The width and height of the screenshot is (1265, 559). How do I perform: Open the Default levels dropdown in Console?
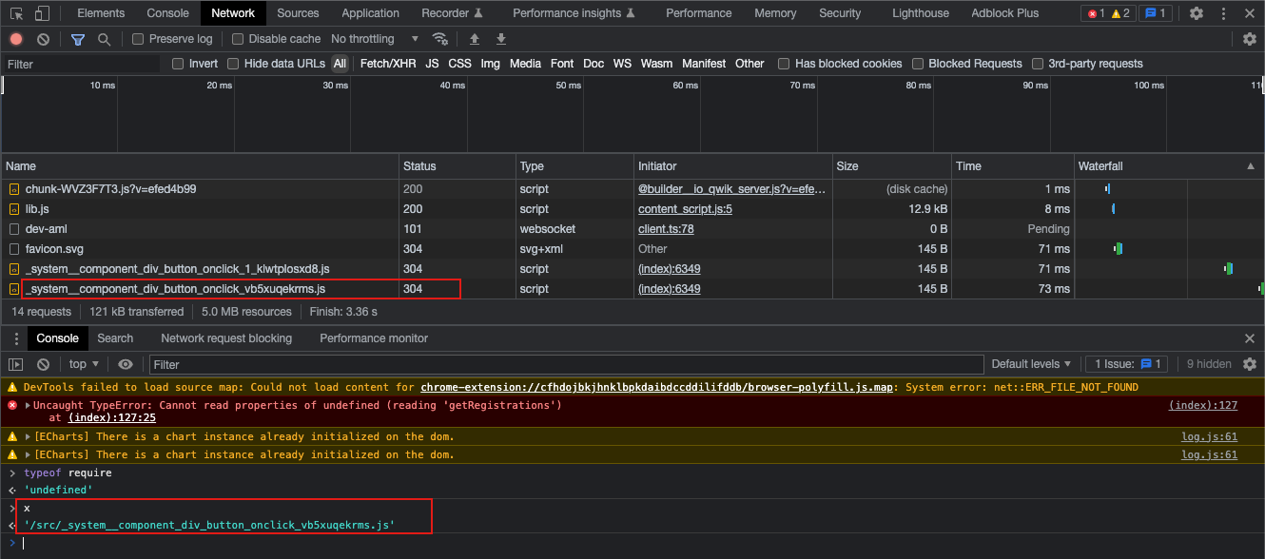(1031, 364)
